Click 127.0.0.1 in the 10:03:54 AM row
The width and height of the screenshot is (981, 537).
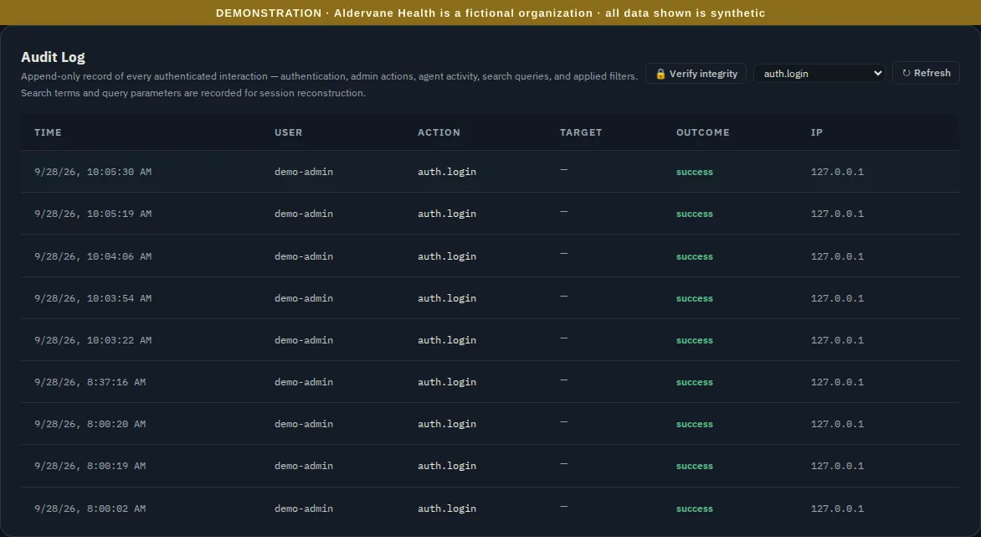pos(837,298)
